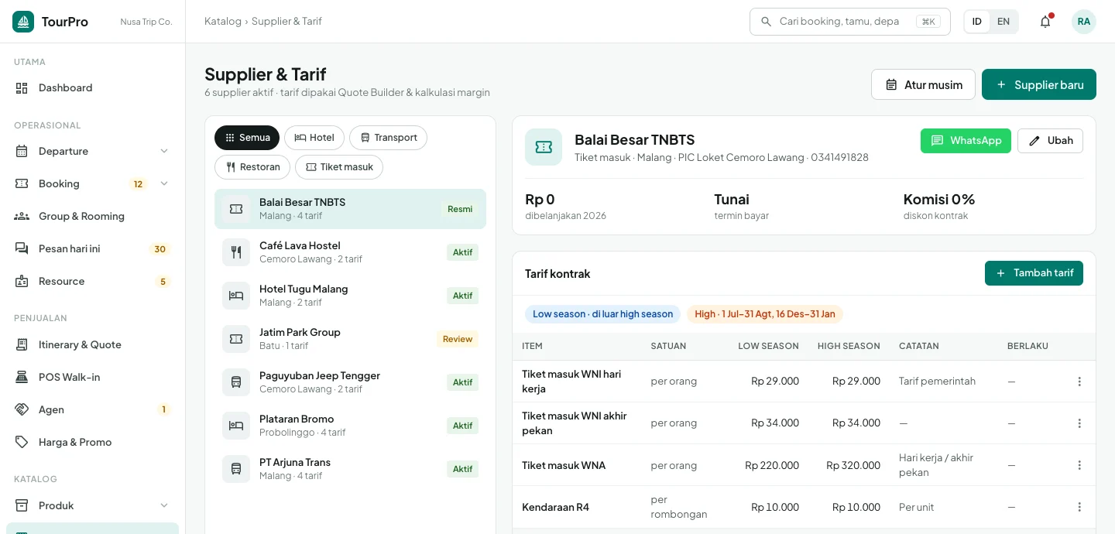Open Itinerary & Quote menu item
The width and height of the screenshot is (1115, 534).
coord(93,345)
